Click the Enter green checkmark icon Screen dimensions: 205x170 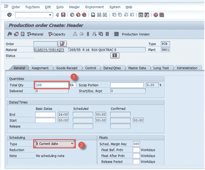click(x=9, y=15)
